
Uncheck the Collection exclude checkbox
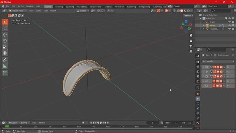[226, 18]
